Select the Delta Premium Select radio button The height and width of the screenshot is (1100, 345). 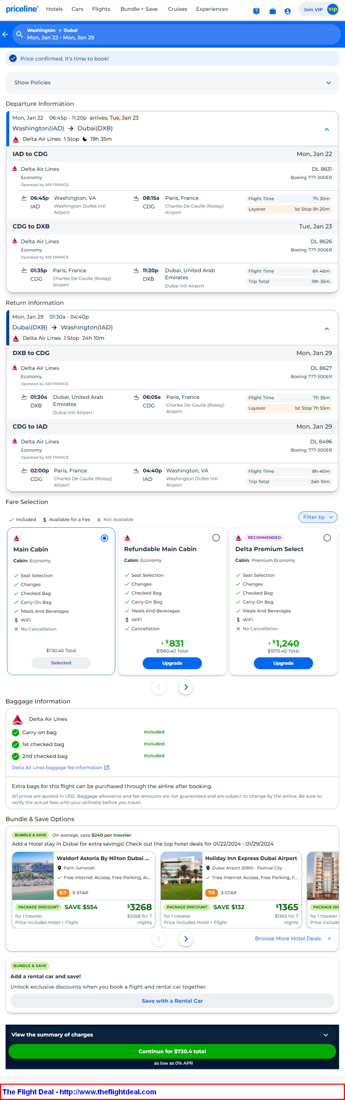coord(327,538)
